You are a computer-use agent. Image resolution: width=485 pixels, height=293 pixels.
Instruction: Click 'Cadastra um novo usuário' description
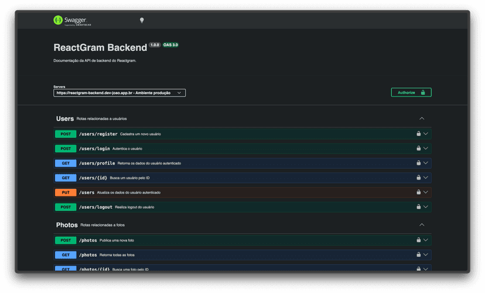(x=141, y=134)
